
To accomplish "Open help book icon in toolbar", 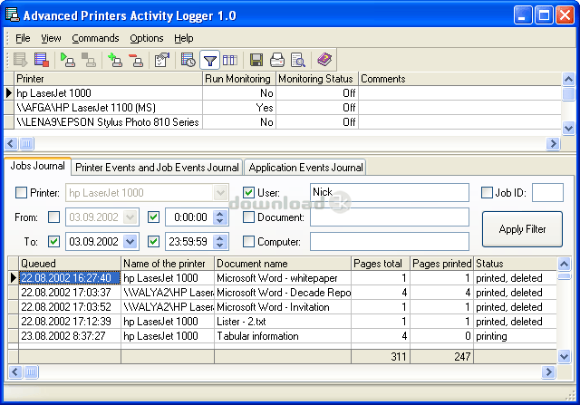I will (x=324, y=60).
